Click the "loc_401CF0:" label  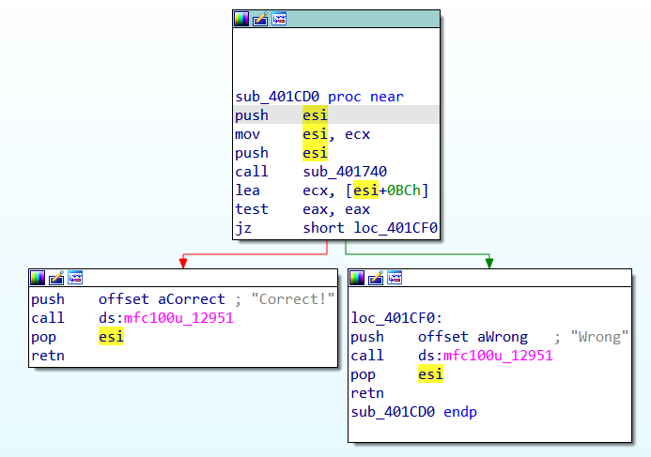(x=396, y=318)
